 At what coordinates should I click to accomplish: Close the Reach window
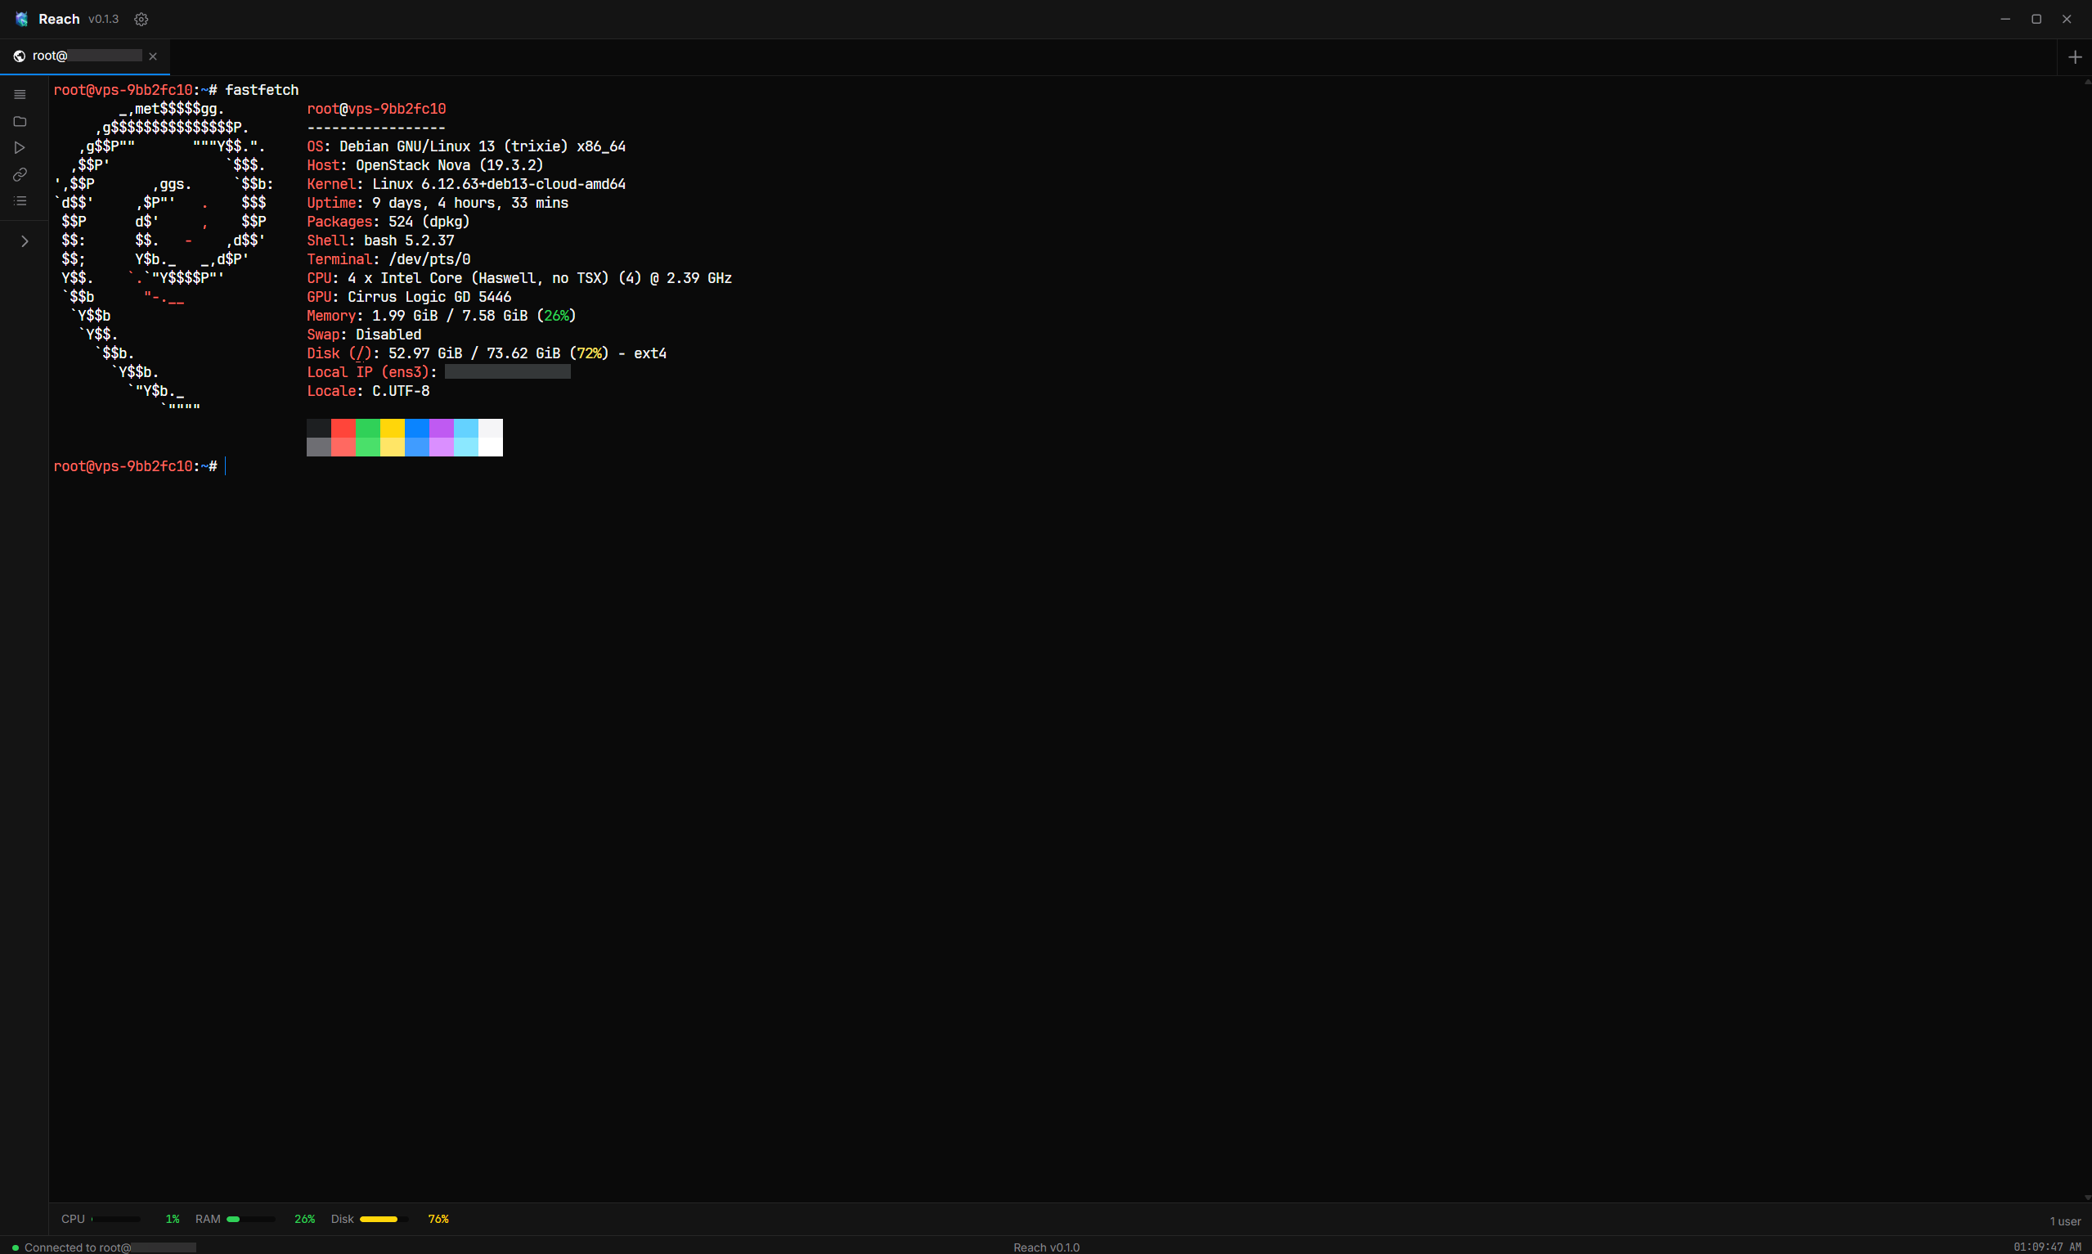tap(2067, 19)
